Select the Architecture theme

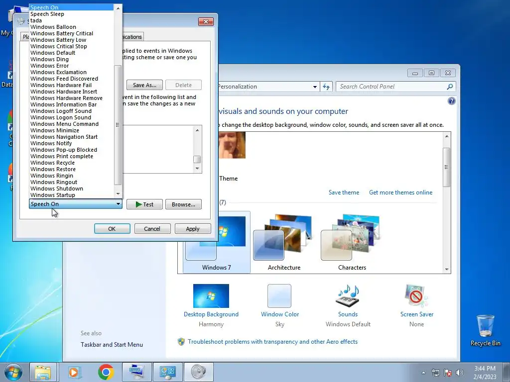coord(284,242)
